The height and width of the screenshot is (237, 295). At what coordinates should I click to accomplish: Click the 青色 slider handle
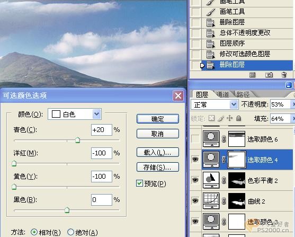pos(77,140)
